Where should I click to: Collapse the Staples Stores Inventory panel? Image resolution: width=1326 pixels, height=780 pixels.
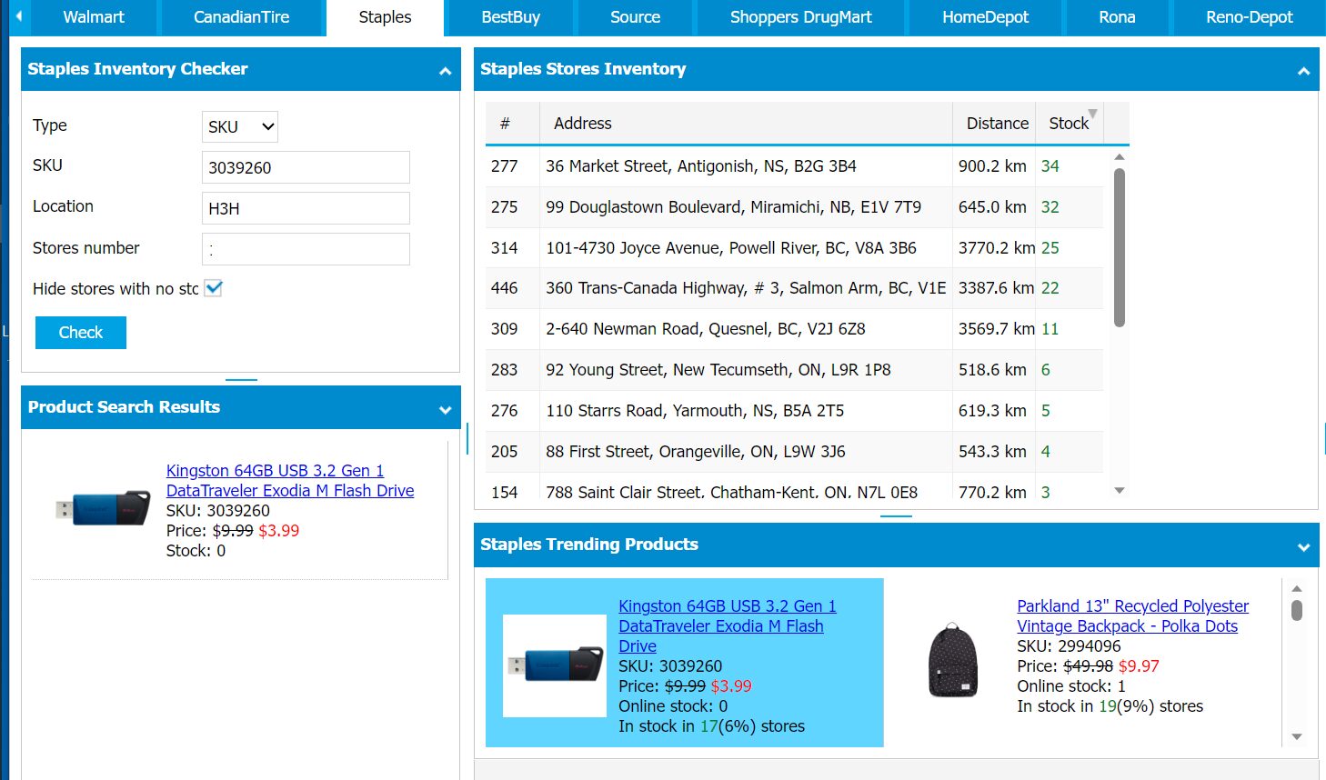[1303, 71]
